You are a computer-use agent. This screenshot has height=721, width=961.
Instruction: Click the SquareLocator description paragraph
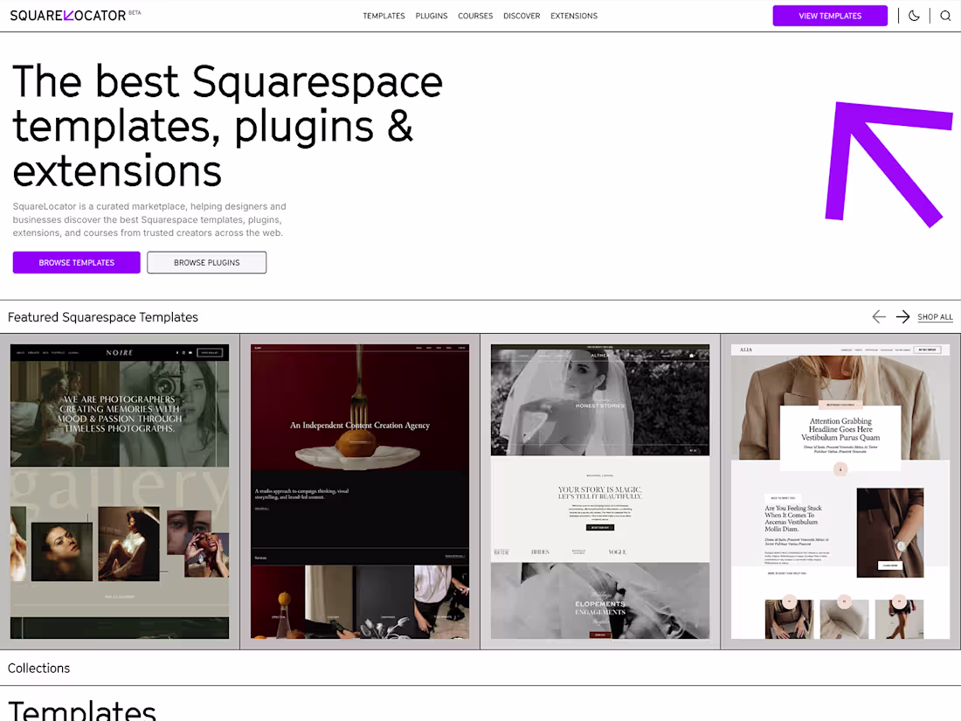click(x=149, y=219)
